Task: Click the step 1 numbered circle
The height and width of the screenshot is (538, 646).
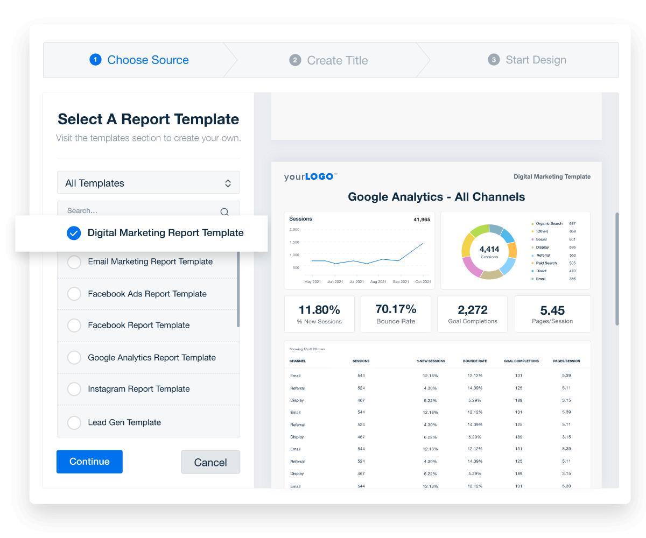Action: 95,60
